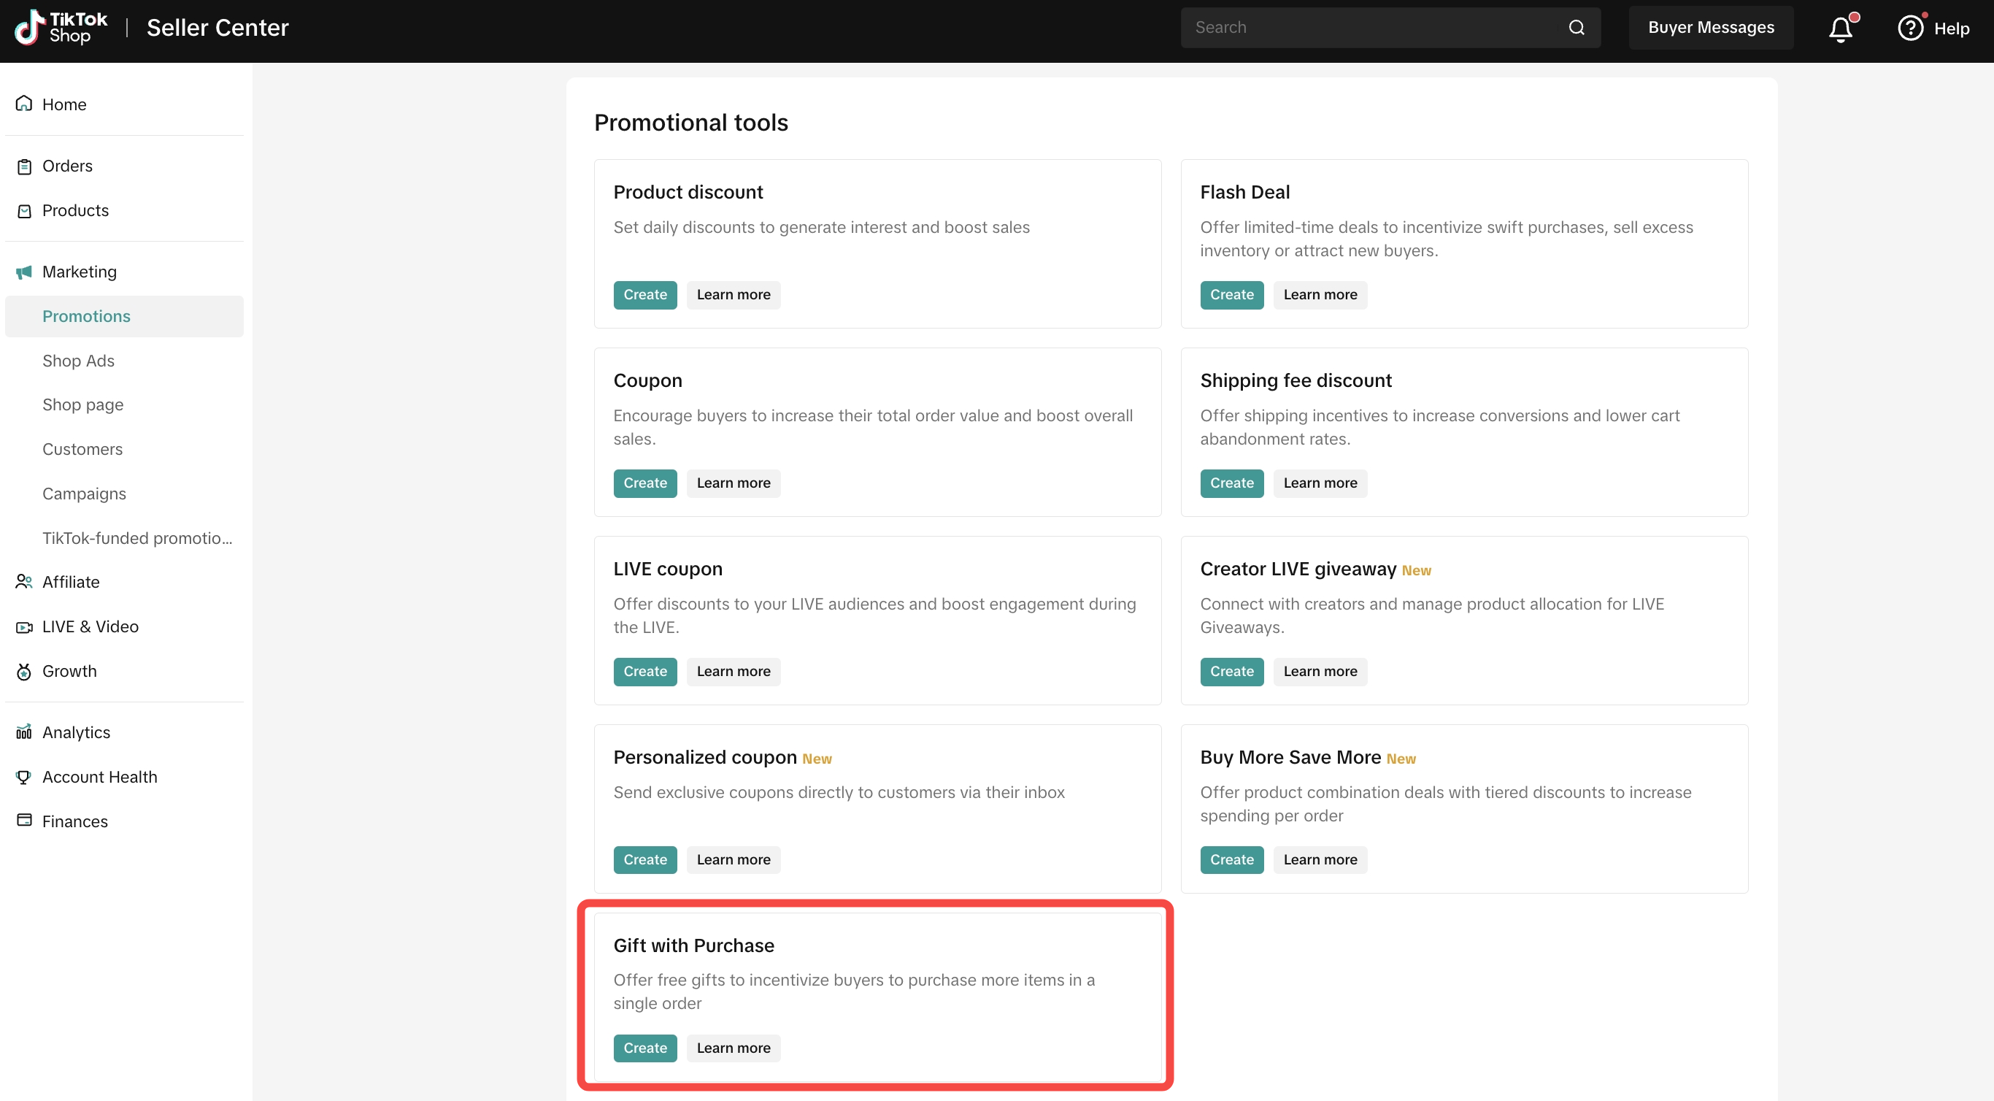Click the Help question mark icon

point(1909,28)
